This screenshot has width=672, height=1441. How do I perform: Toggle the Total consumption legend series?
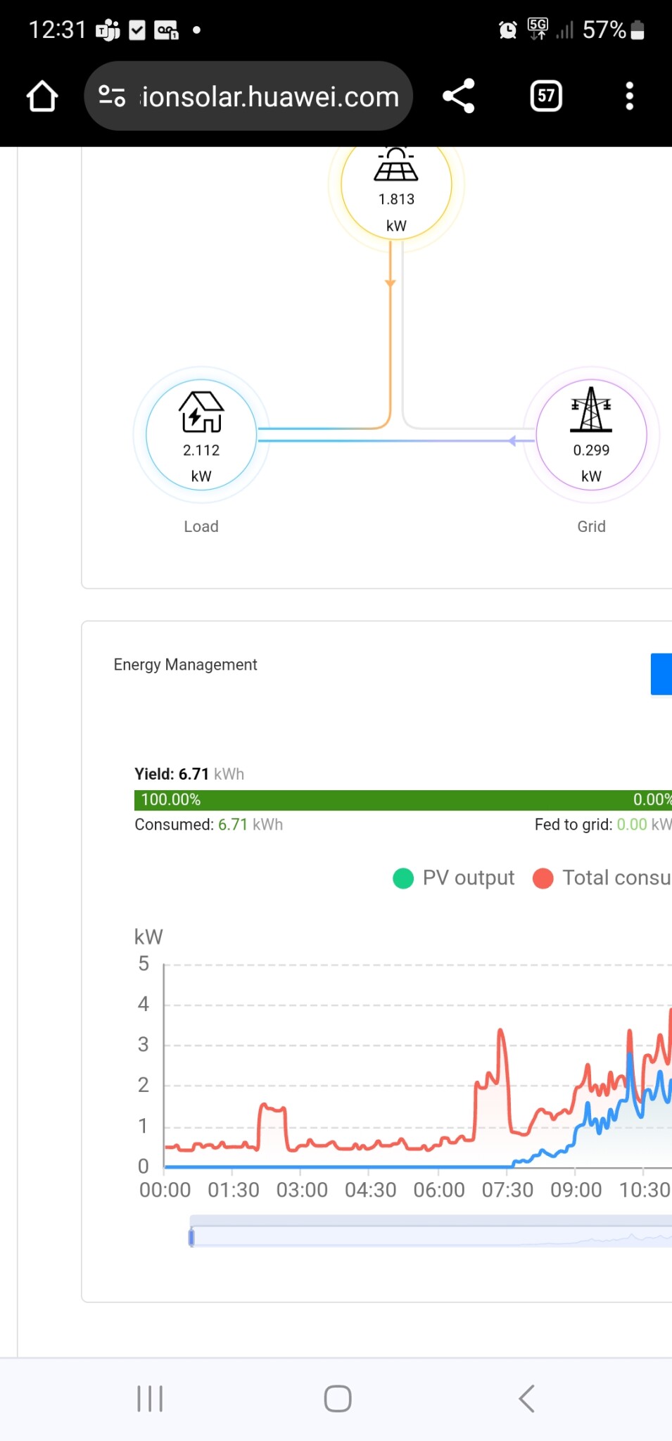click(602, 878)
